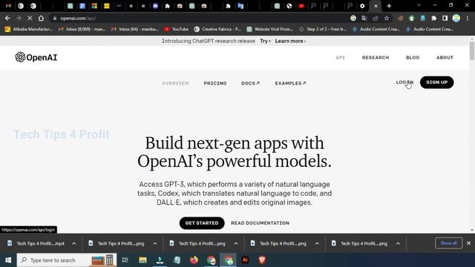The image size is (475, 267).
Task: Bookmark this page with the star icon
Action: (x=387, y=18)
